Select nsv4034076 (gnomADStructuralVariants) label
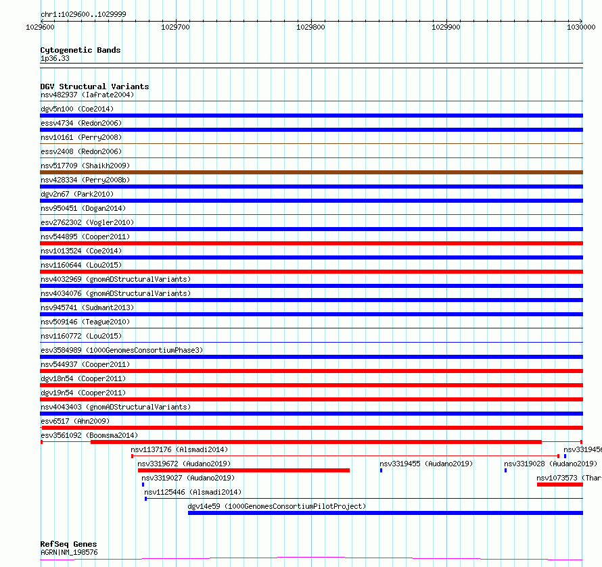Screen dimensions: 602x567 click(116, 293)
